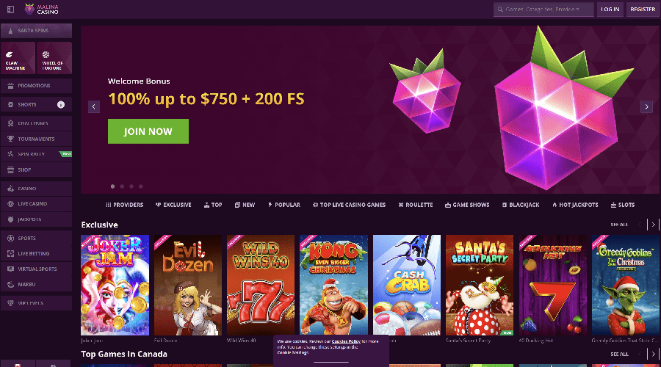
Task: Show the next banner slide arrow
Action: (646, 106)
